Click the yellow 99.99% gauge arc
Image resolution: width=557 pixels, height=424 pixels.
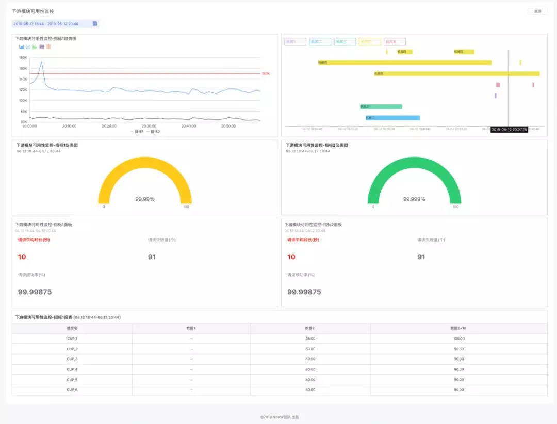[x=145, y=162]
